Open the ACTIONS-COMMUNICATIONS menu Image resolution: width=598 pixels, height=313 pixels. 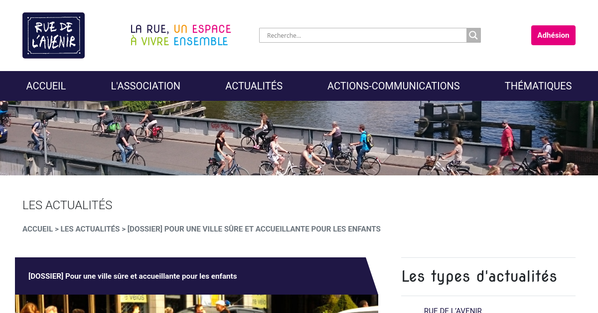tap(394, 86)
